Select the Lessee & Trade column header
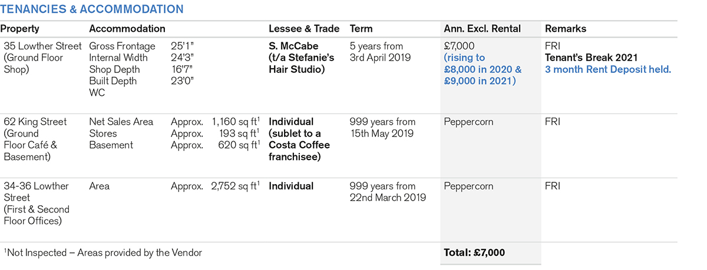The width and height of the screenshot is (707, 270). coord(304,29)
